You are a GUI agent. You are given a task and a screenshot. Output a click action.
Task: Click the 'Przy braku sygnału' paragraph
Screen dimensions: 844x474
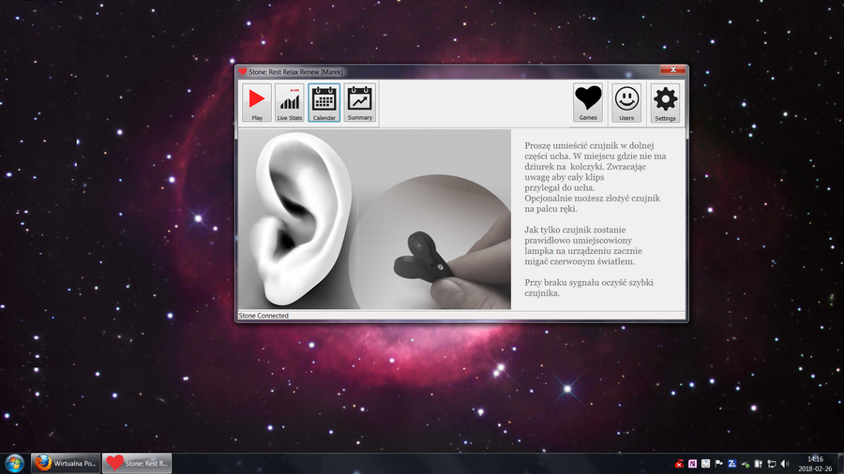589,288
